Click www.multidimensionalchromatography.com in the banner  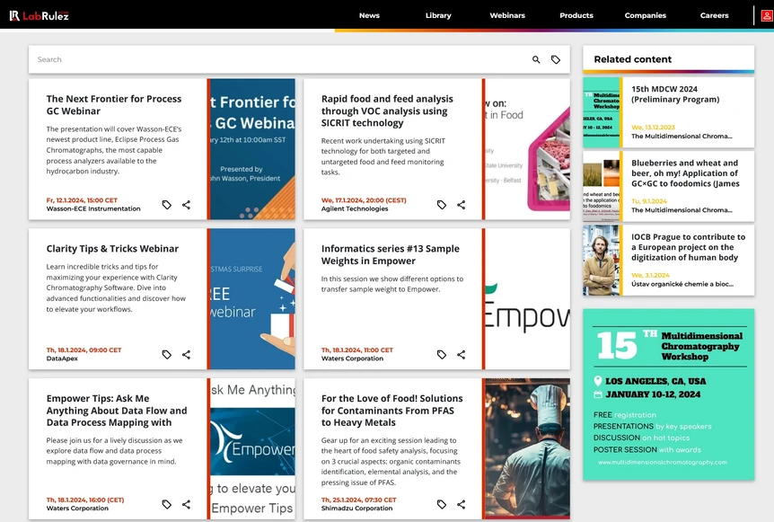pos(663,463)
